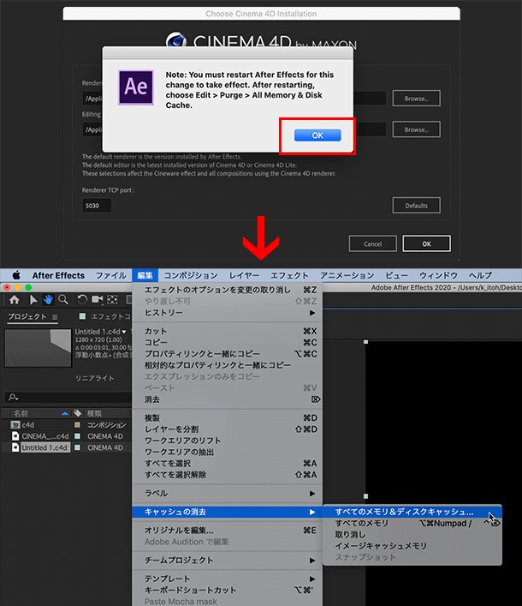Open the エフェクト menu
Image resolution: width=522 pixels, height=606 pixels.
pyautogui.click(x=289, y=275)
